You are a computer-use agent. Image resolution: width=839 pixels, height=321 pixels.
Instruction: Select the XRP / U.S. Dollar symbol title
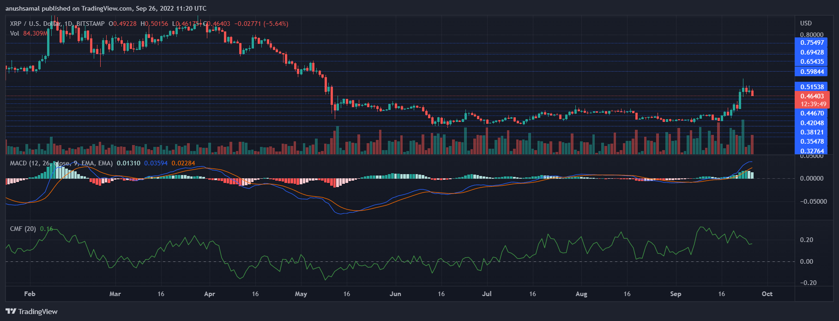pyautogui.click(x=58, y=24)
